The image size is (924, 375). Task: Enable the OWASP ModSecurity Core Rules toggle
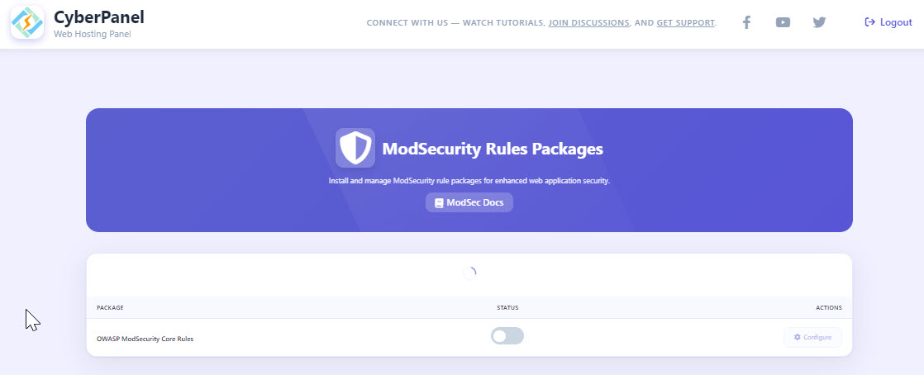pyautogui.click(x=507, y=336)
